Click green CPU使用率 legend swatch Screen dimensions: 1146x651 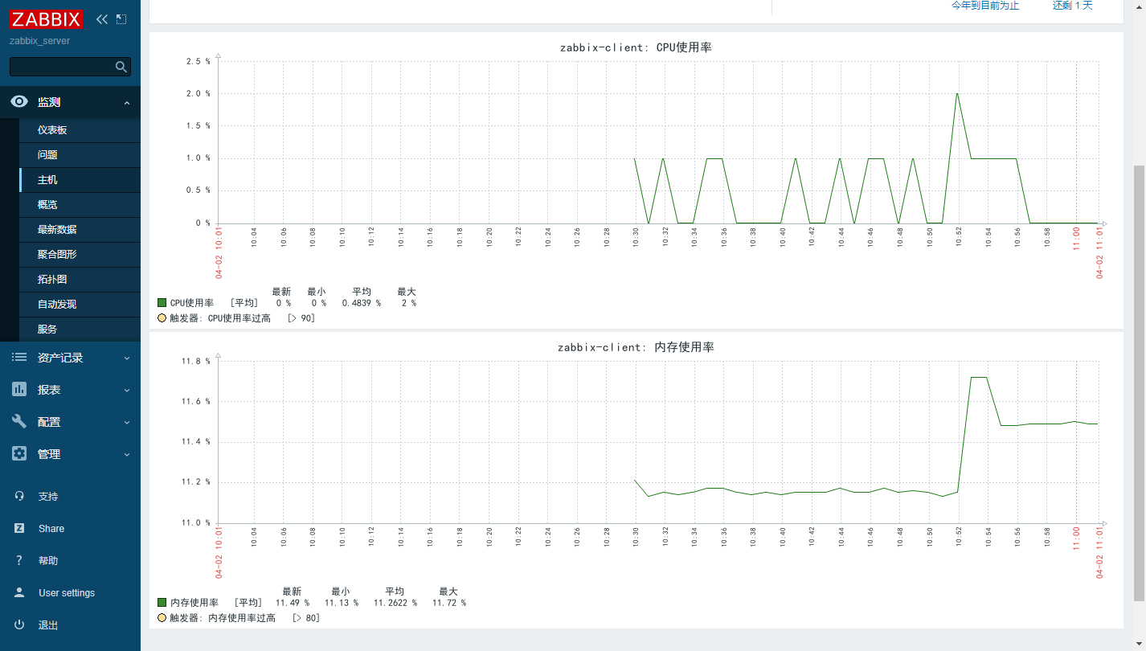pos(162,303)
